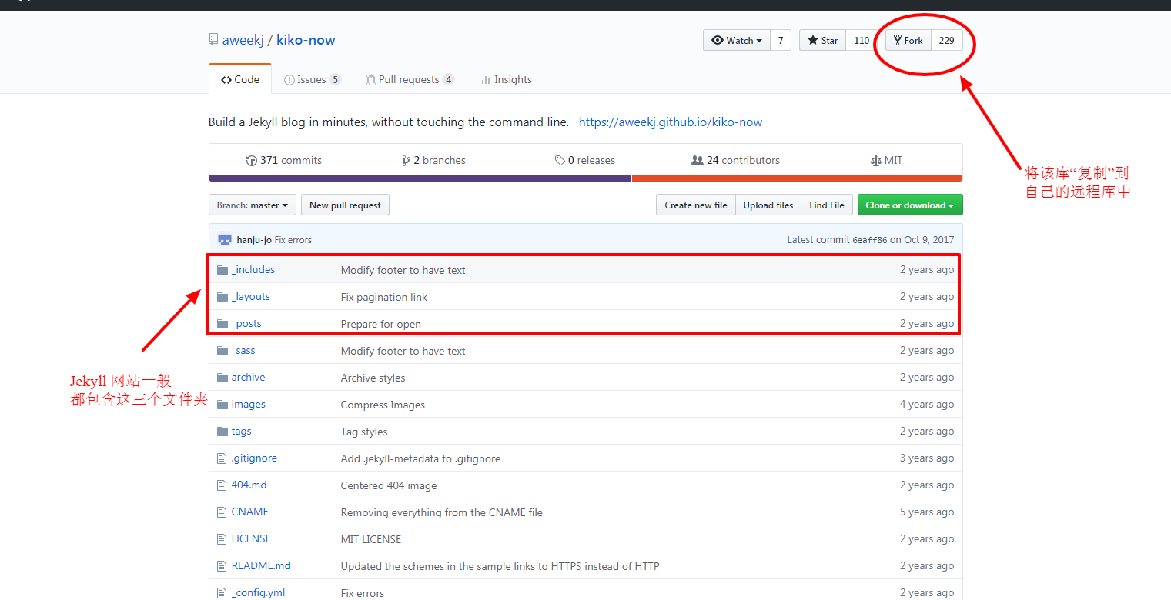Viewport: 1171px width, 600px height.
Task: Click the repository book icon beside aweekj
Action: coord(213,40)
